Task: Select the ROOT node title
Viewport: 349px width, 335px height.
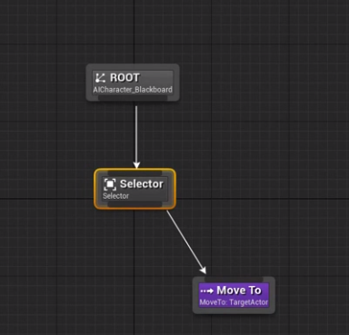Action: [125, 78]
